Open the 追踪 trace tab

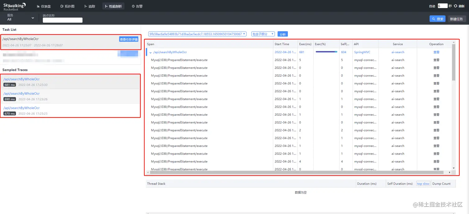coord(90,6)
